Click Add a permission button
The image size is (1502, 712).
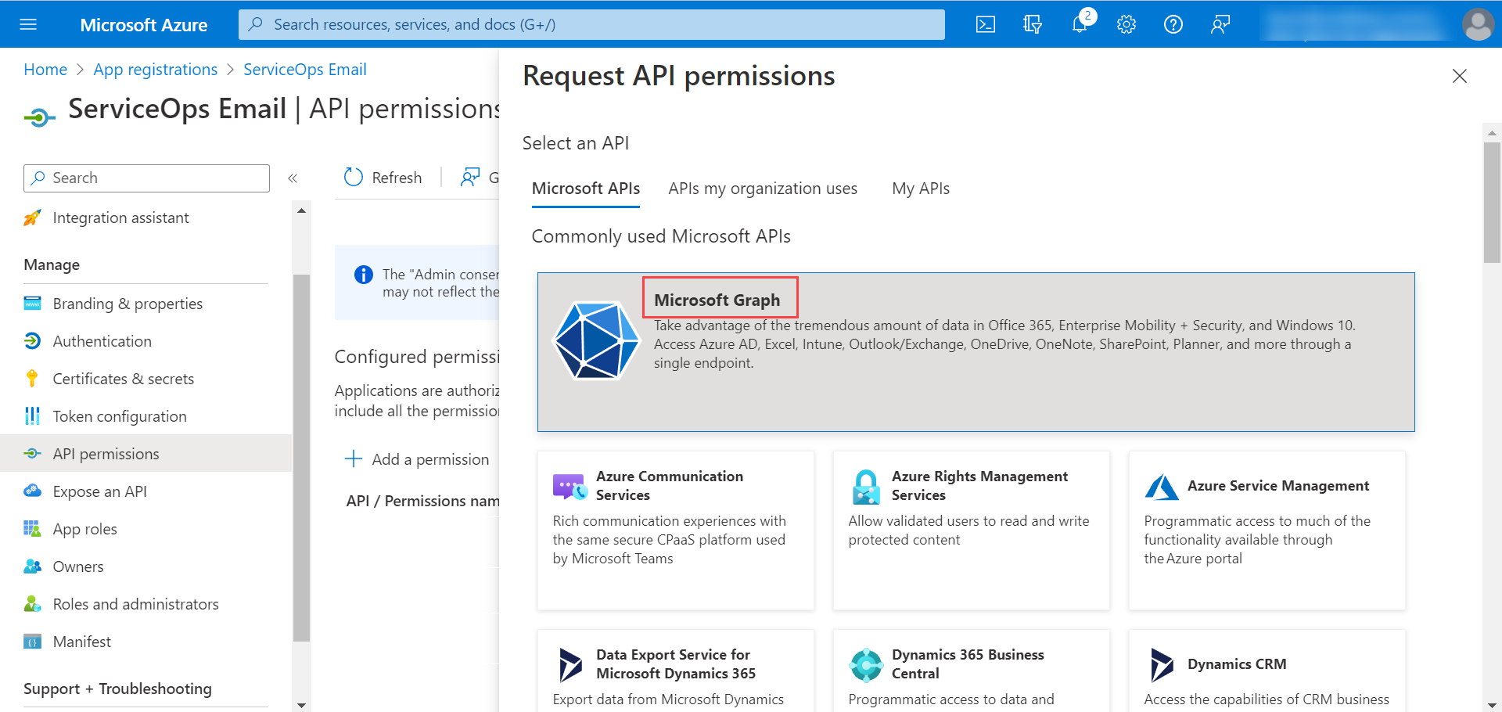418,459
